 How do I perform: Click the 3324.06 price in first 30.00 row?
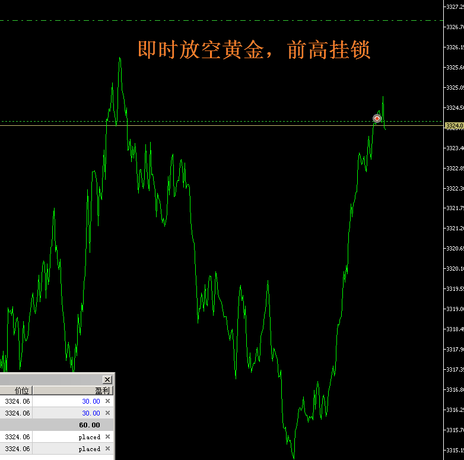(x=17, y=401)
